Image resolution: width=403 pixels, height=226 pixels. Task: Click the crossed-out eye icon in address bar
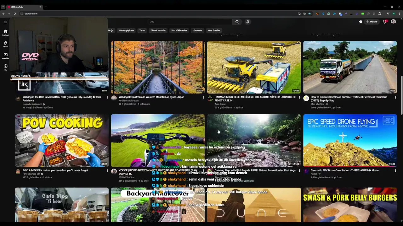[304, 13]
